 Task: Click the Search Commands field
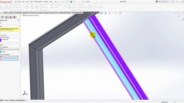(164, 1)
